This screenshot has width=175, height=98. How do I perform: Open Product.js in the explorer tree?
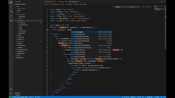point(22,23)
